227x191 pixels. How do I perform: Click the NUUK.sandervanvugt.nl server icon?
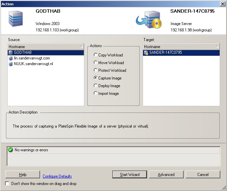tap(11, 64)
